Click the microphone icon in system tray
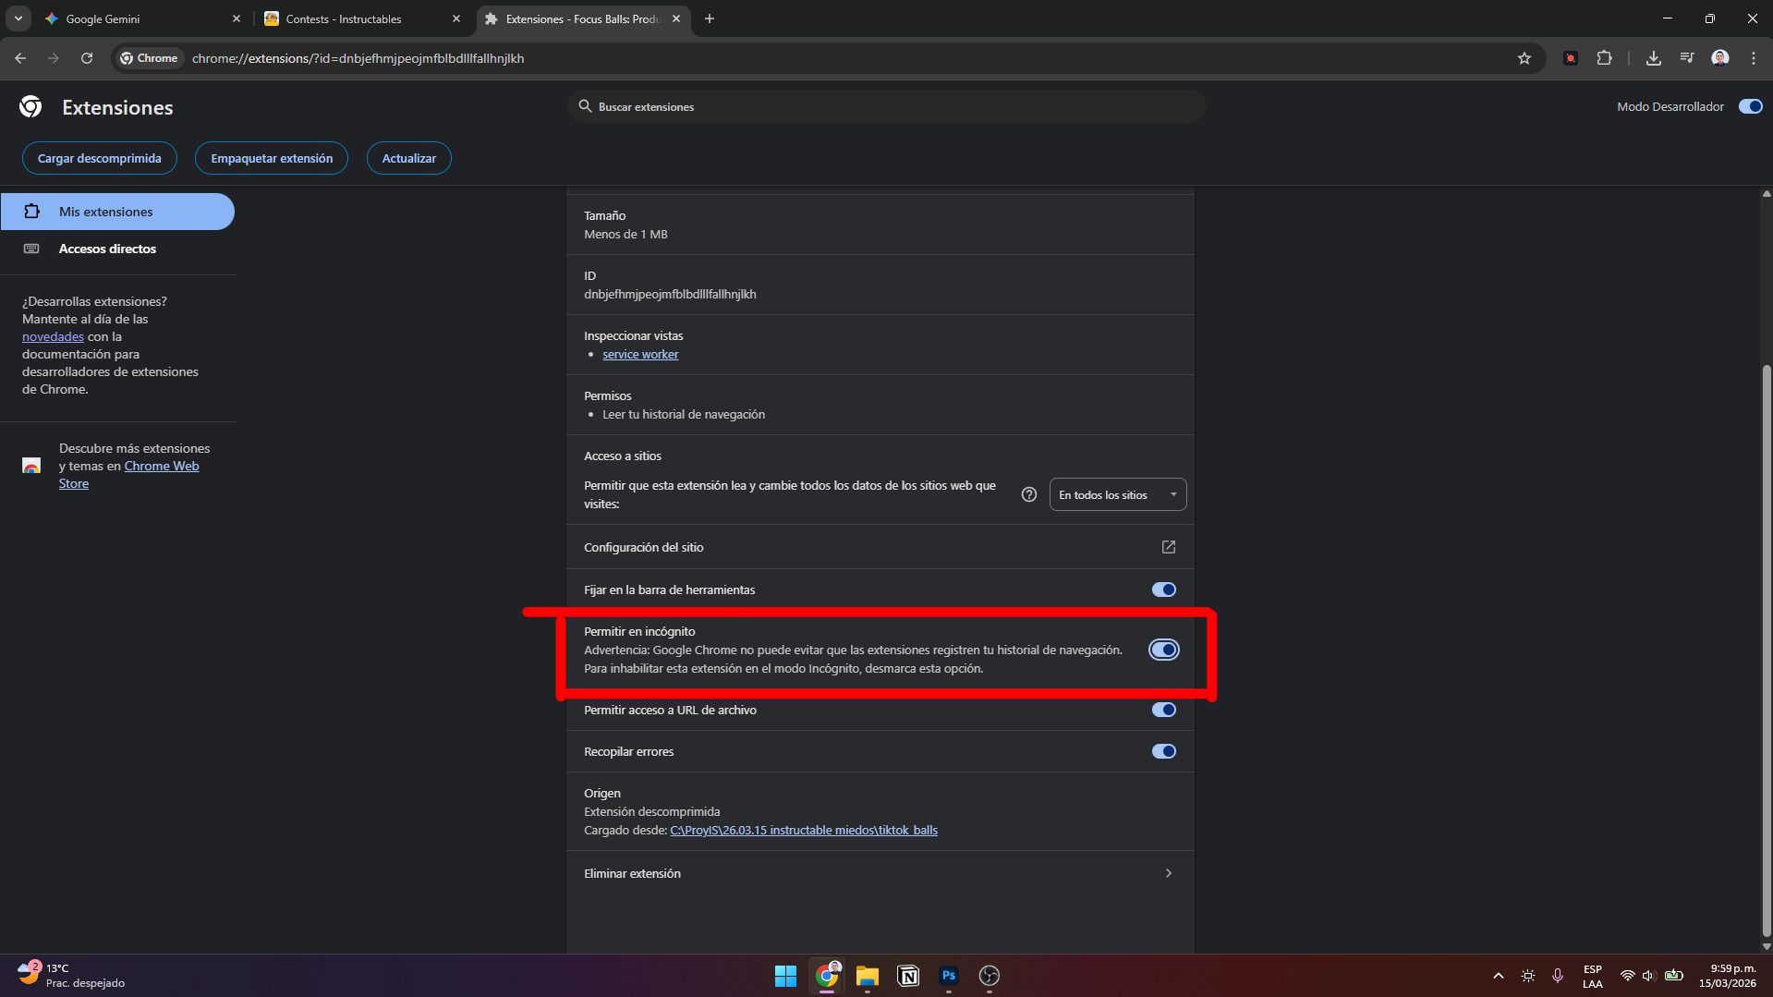The height and width of the screenshot is (997, 1773). click(x=1558, y=976)
